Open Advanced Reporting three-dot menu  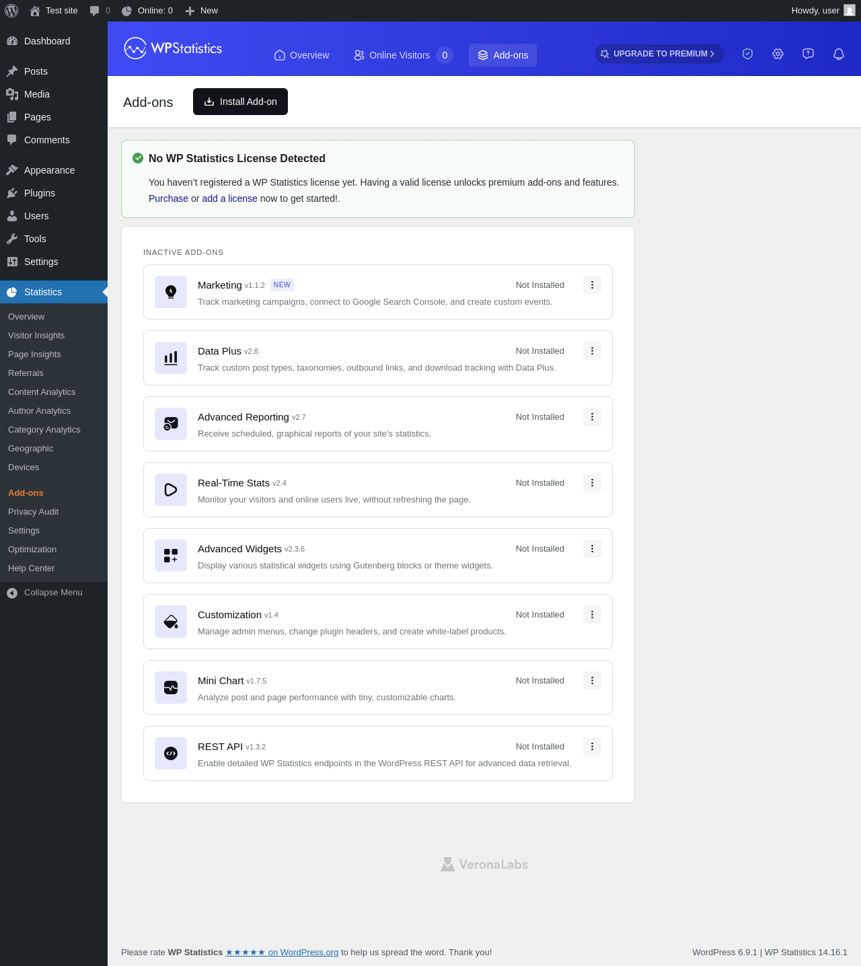click(592, 417)
